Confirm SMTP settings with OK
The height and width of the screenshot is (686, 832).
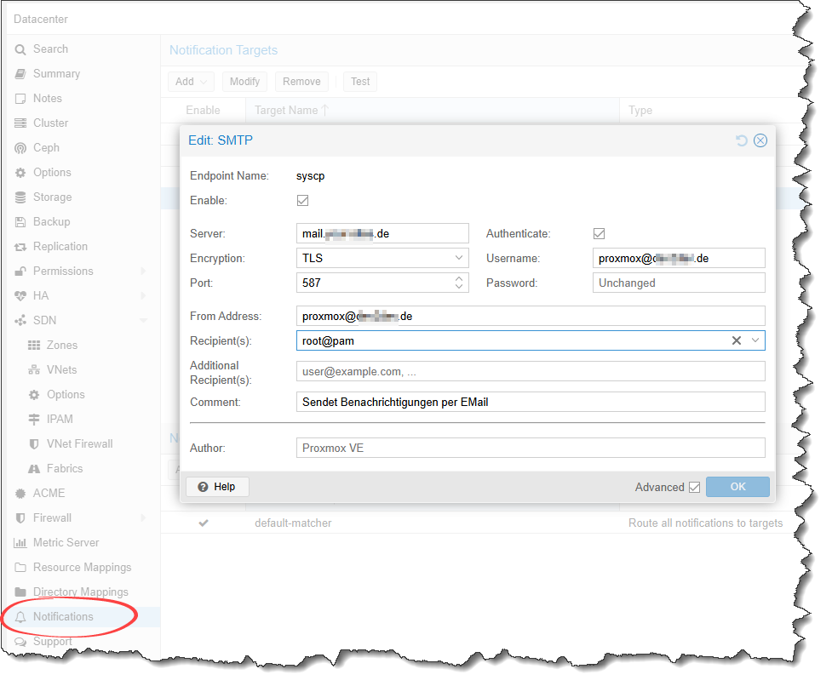[737, 487]
